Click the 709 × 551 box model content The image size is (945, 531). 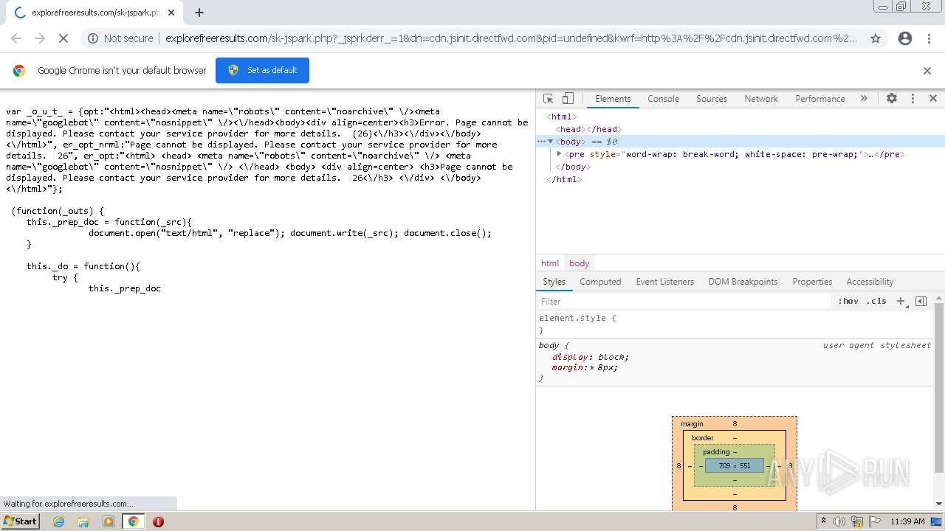coord(735,465)
